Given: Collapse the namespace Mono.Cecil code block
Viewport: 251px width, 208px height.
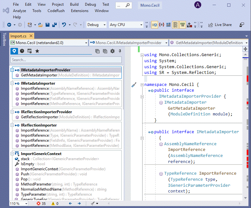Looking at the screenshot, I should (142, 85).
